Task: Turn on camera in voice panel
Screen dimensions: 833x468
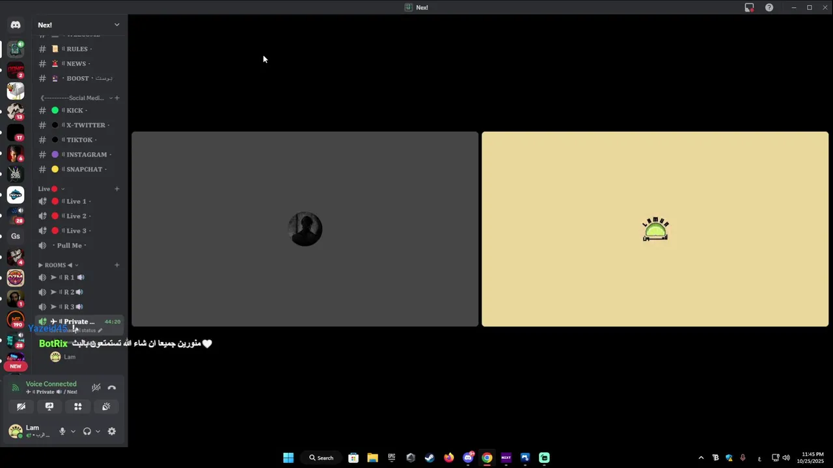Action: click(x=21, y=406)
